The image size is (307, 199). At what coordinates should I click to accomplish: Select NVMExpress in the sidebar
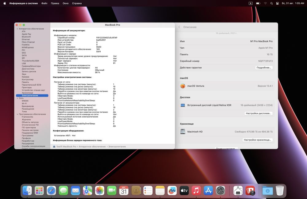[x=28, y=47]
